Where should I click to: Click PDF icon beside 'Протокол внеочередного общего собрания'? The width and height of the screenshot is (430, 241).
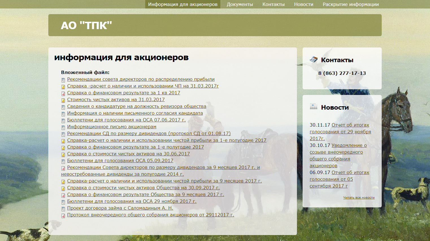point(63,216)
